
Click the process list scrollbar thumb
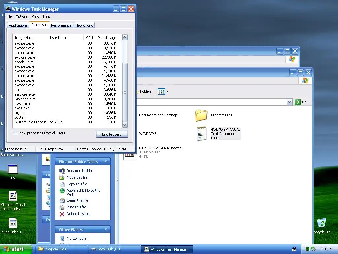(x=125, y=92)
